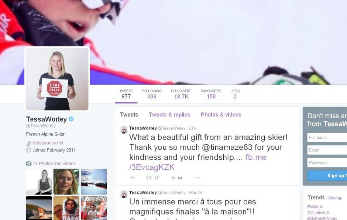This screenshot has height=220, width=347.
Task: Open the tessaworley.net website link
Action: coord(48,143)
